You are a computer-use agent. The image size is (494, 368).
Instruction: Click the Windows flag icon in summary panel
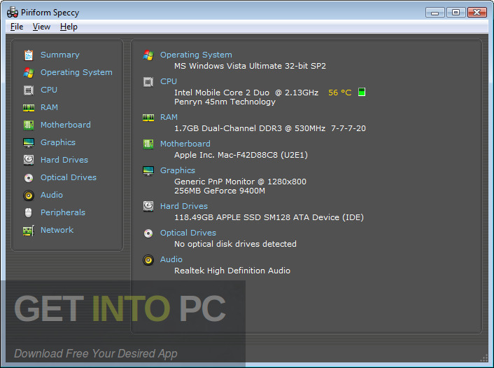[x=148, y=55]
